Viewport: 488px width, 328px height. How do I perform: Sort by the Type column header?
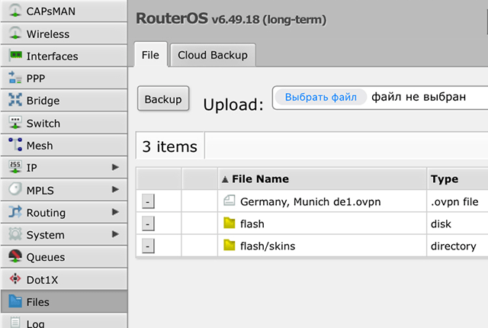coord(457,178)
